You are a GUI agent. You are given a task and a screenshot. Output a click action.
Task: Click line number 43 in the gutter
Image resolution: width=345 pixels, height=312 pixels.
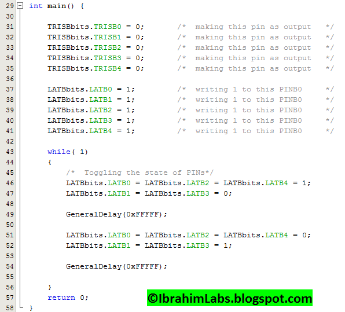(x=10, y=152)
